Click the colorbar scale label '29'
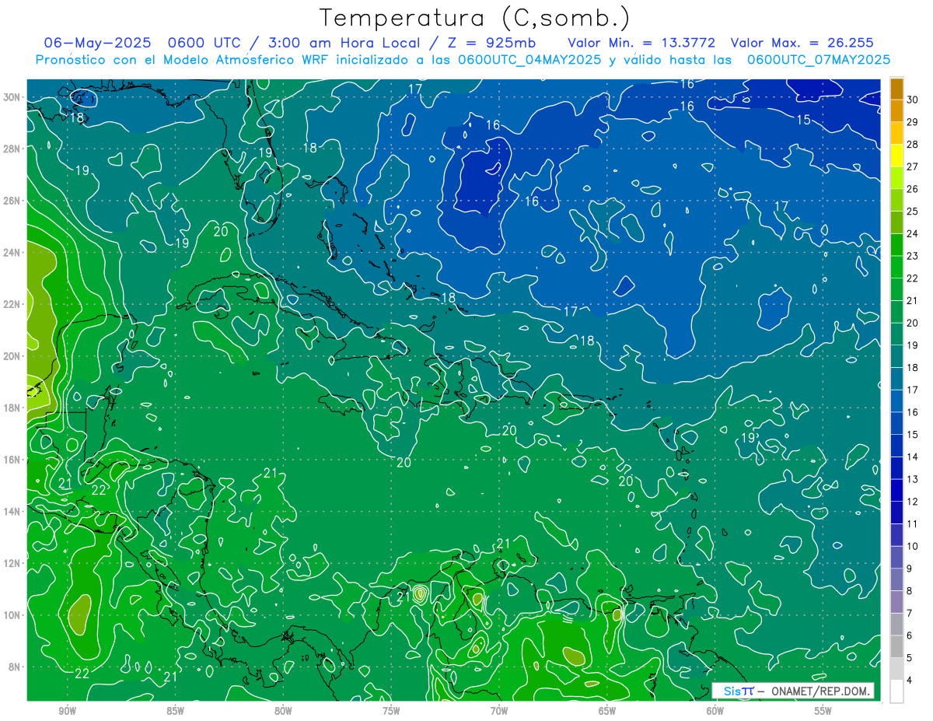This screenshot has height=721, width=933. 913,121
